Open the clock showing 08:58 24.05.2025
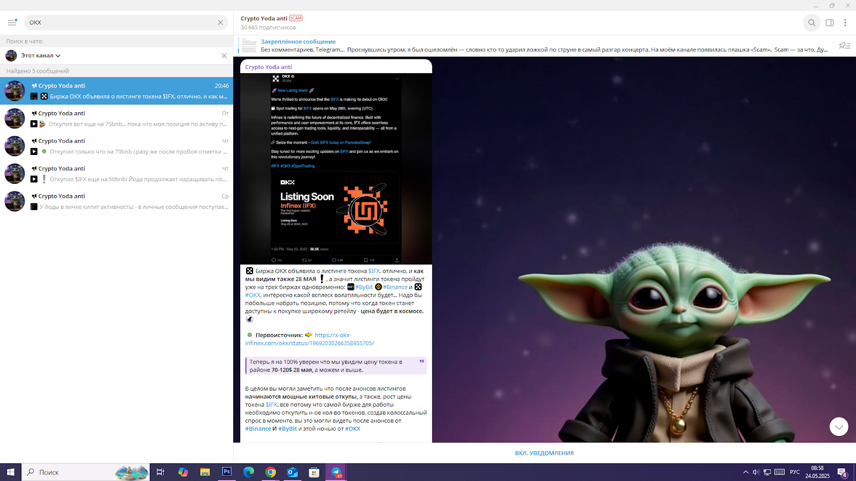The width and height of the screenshot is (856, 481). (x=817, y=472)
